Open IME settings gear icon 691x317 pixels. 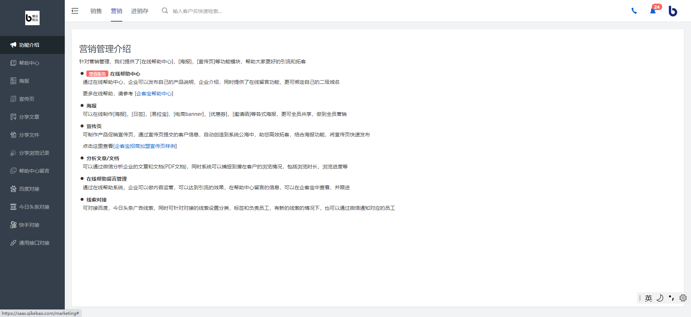pos(683,298)
